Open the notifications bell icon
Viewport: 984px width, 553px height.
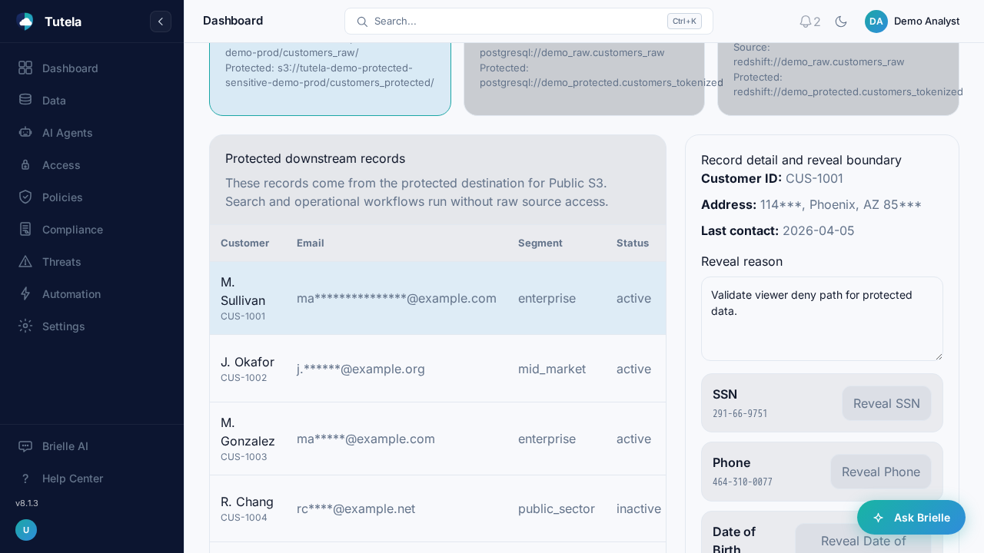coord(806,22)
